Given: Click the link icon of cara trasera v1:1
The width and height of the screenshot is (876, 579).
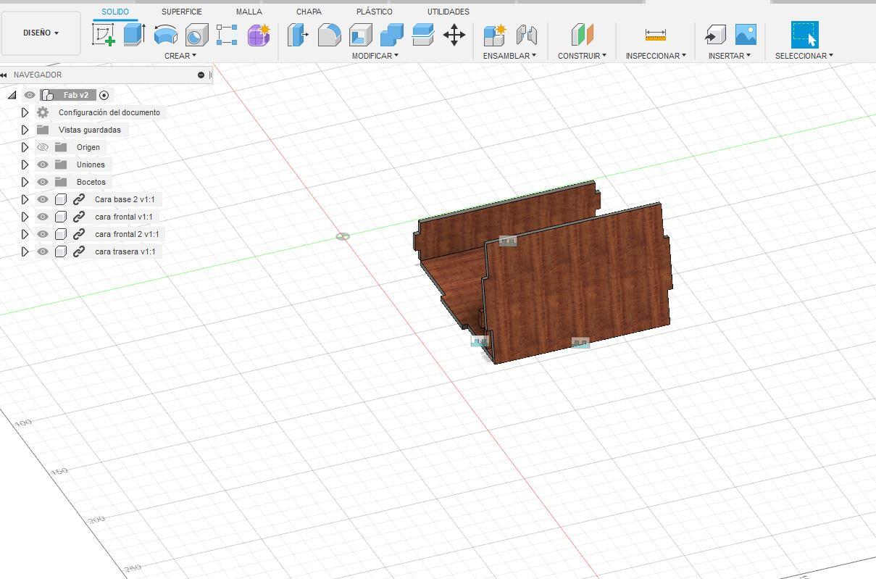Looking at the screenshot, I should [79, 251].
